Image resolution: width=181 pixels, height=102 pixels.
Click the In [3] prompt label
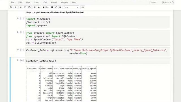pos(21,50)
